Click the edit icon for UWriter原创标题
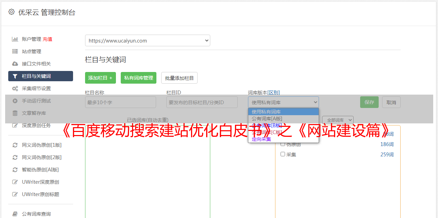 click(15, 194)
